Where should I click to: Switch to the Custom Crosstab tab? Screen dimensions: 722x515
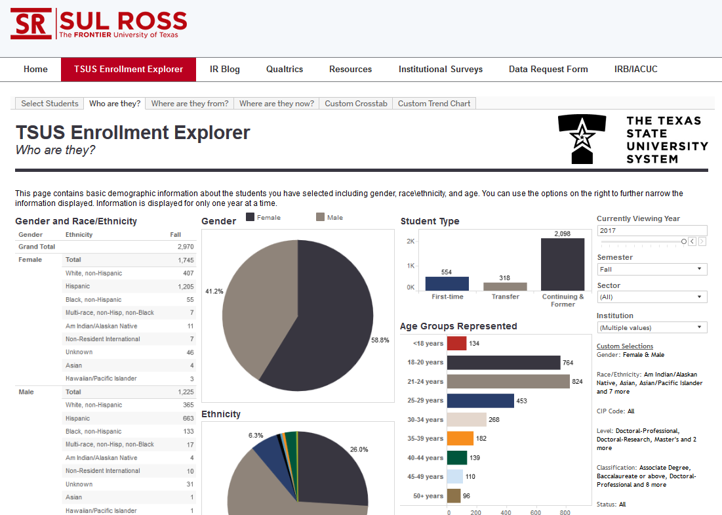point(356,104)
